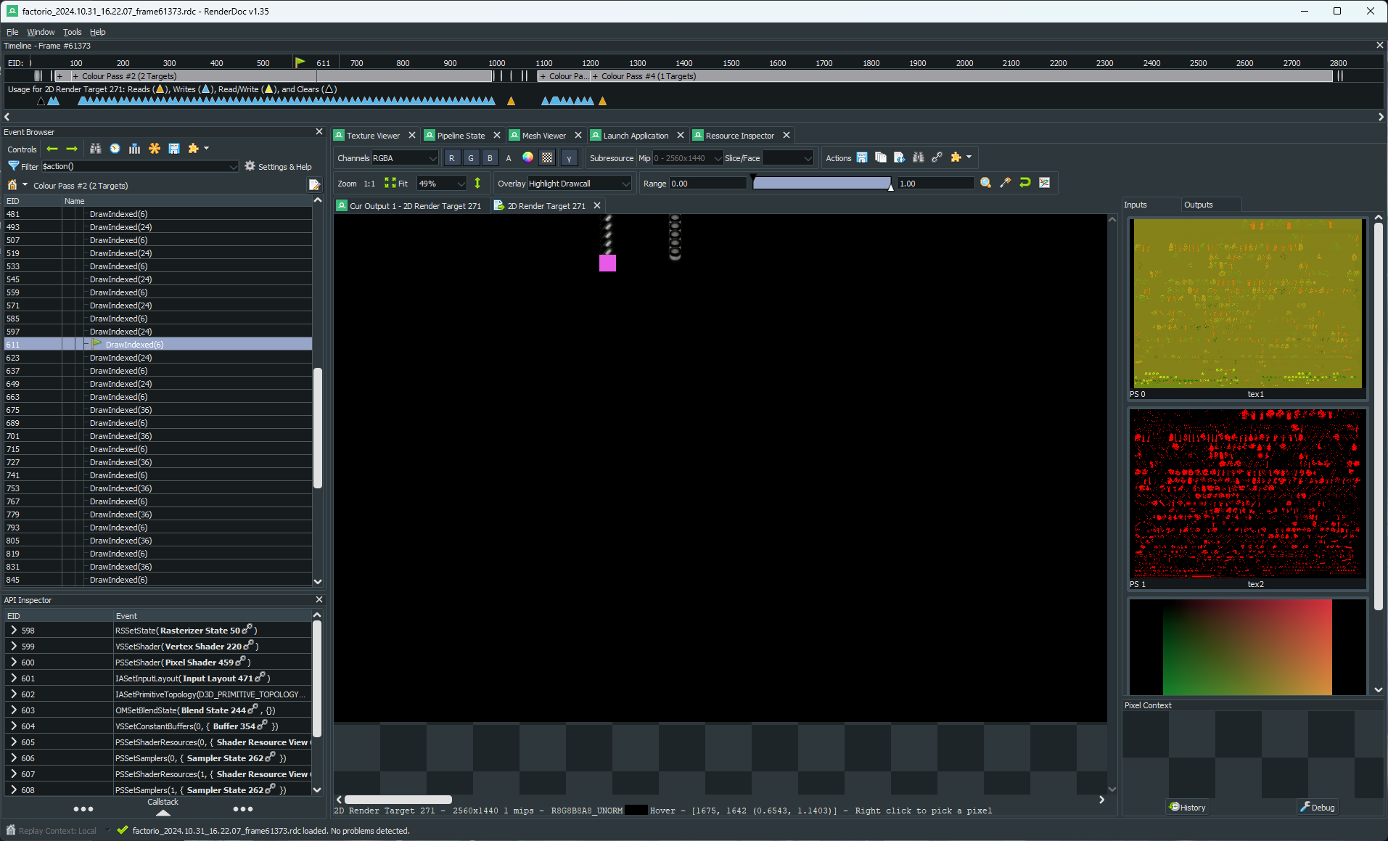Image resolution: width=1388 pixels, height=841 pixels.
Task: Save texture using the Actions disk icon
Action: click(862, 157)
